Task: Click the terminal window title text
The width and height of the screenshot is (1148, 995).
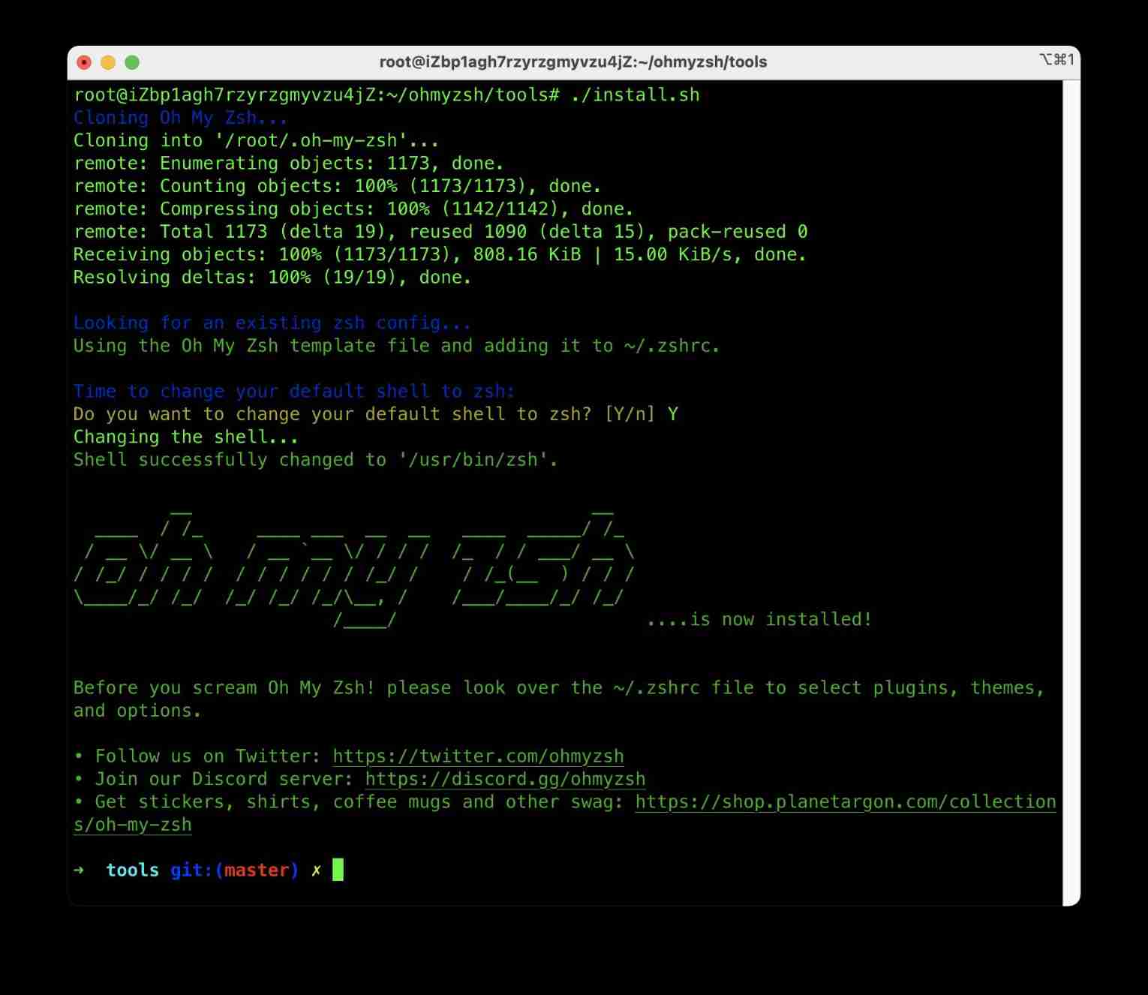Action: pos(573,62)
